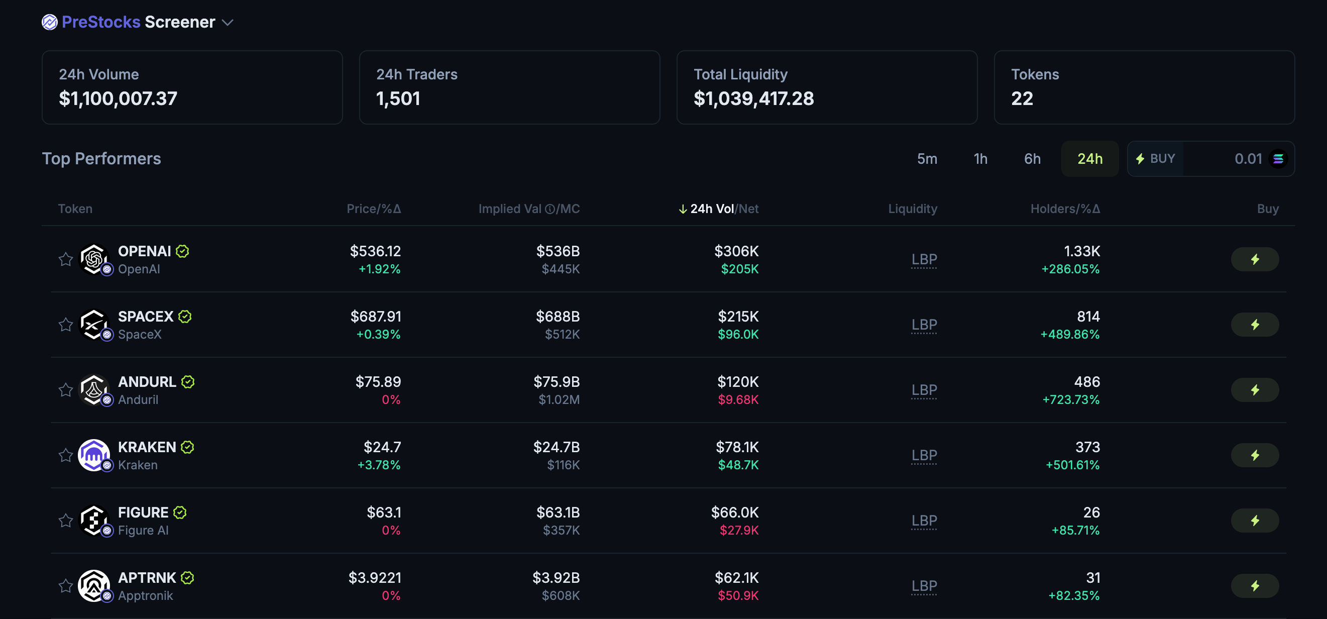1327x619 pixels.
Task: Click OpenAI quick buy lightning button
Action: pyautogui.click(x=1254, y=259)
